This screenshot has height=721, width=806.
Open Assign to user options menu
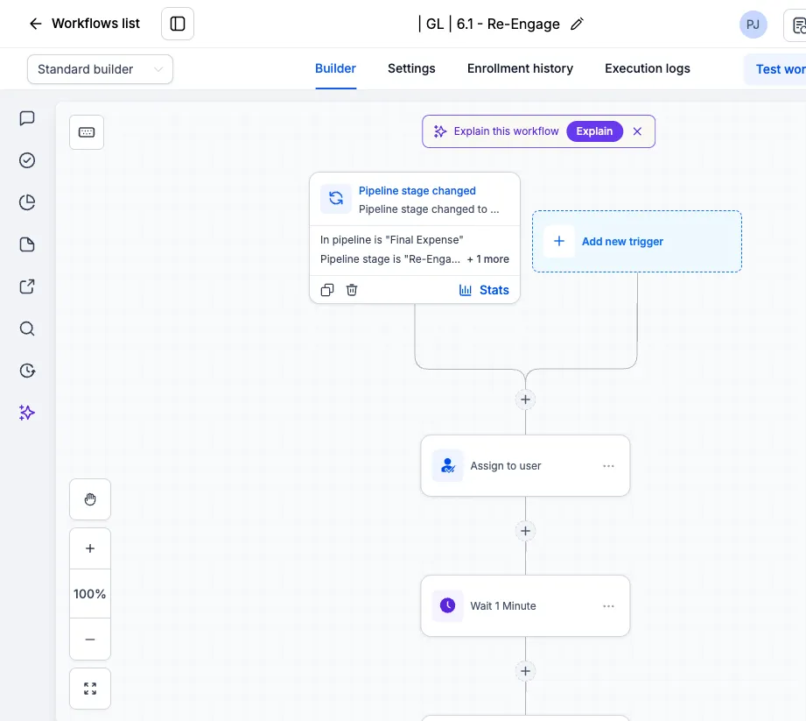click(608, 466)
